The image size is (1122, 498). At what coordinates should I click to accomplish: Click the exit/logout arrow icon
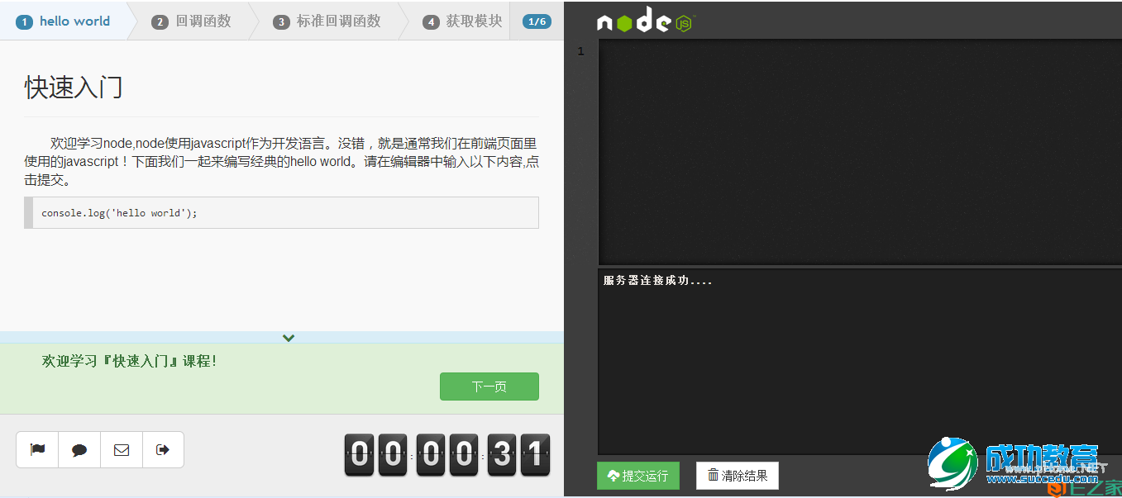tap(163, 449)
